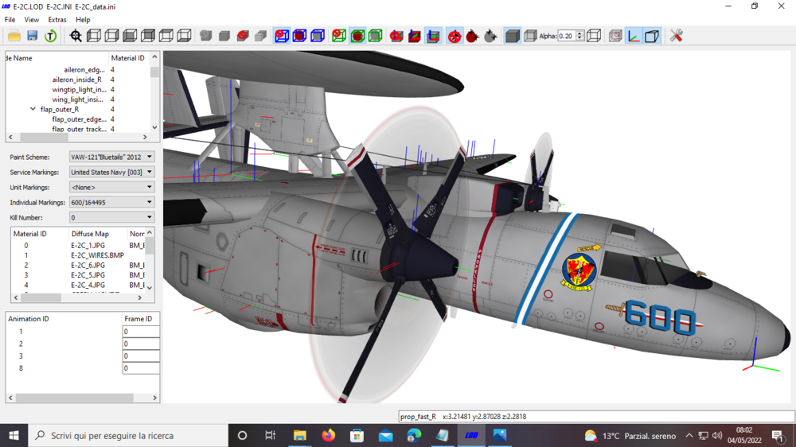
Task: Select the E-2C_WIRES.BMP material row
Action: click(97, 255)
